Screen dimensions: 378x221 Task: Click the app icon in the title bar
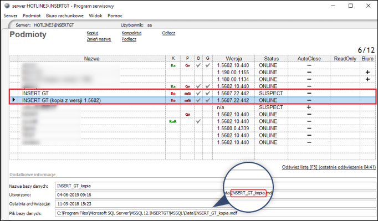click(x=7, y=6)
